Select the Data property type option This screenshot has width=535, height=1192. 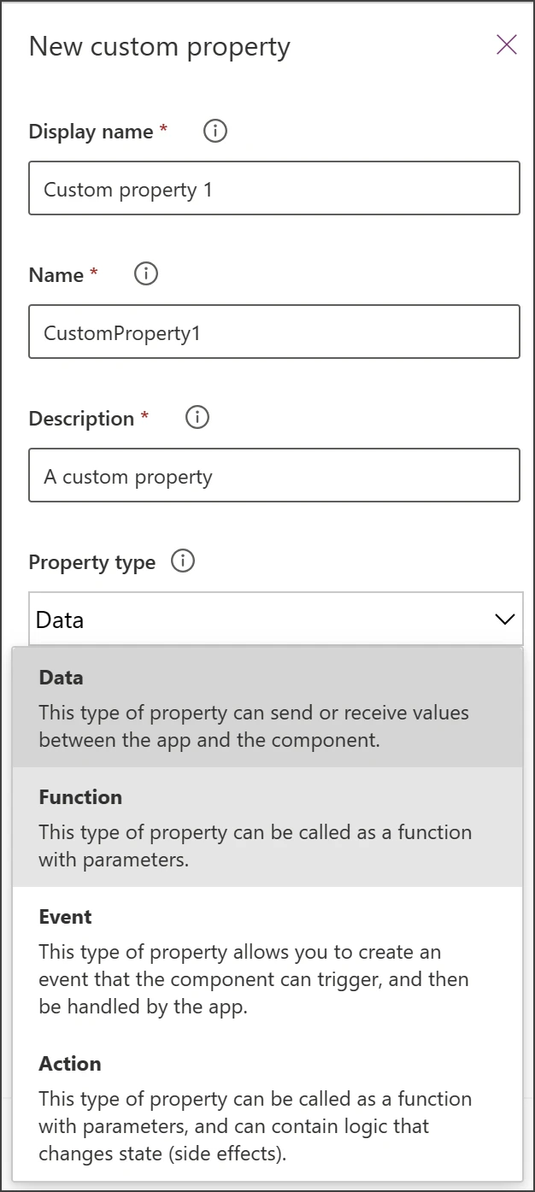[x=267, y=708]
